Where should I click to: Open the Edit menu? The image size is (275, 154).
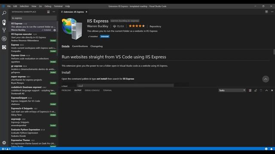15,6
